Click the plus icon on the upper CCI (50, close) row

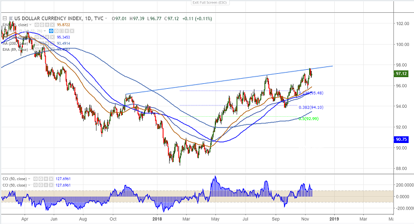pos(46,179)
